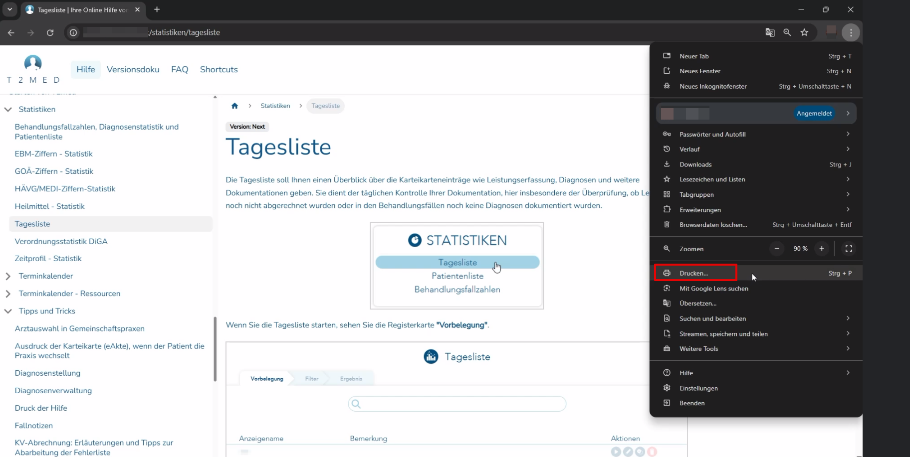Click the zoom magnifier icon in address bar

[787, 32]
